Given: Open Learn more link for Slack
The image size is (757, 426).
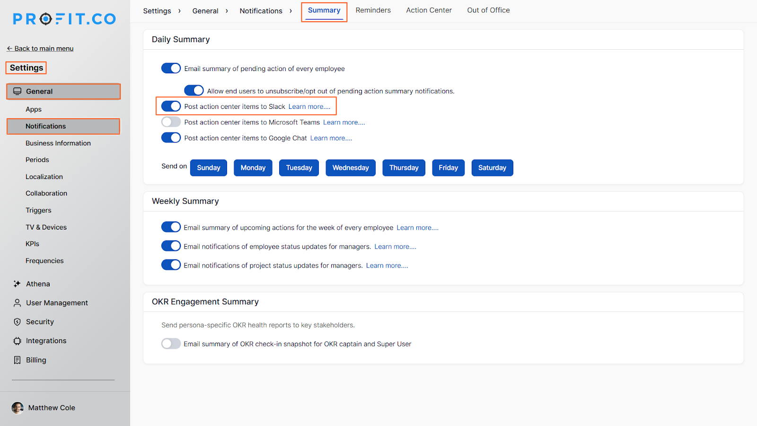Looking at the screenshot, I should click(x=309, y=106).
